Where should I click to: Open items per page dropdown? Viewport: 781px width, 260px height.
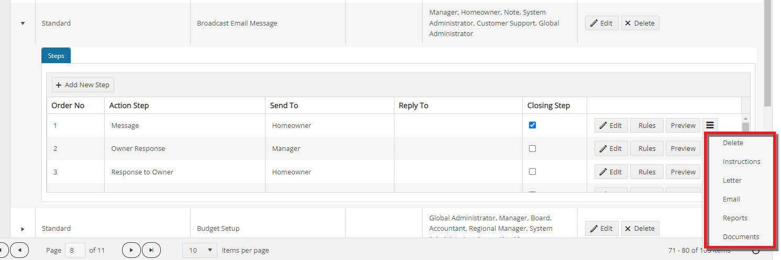[x=200, y=250]
